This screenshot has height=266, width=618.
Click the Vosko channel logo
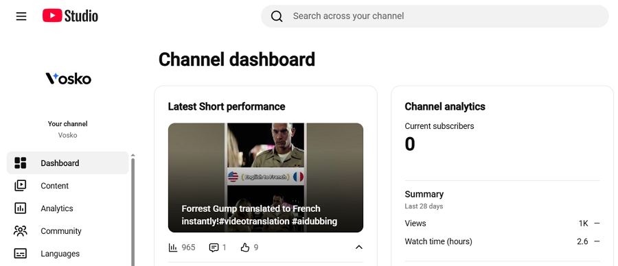point(68,78)
